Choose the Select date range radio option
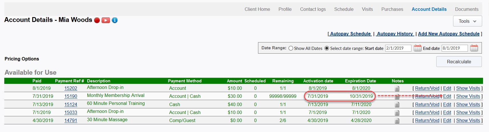 (x=327, y=48)
